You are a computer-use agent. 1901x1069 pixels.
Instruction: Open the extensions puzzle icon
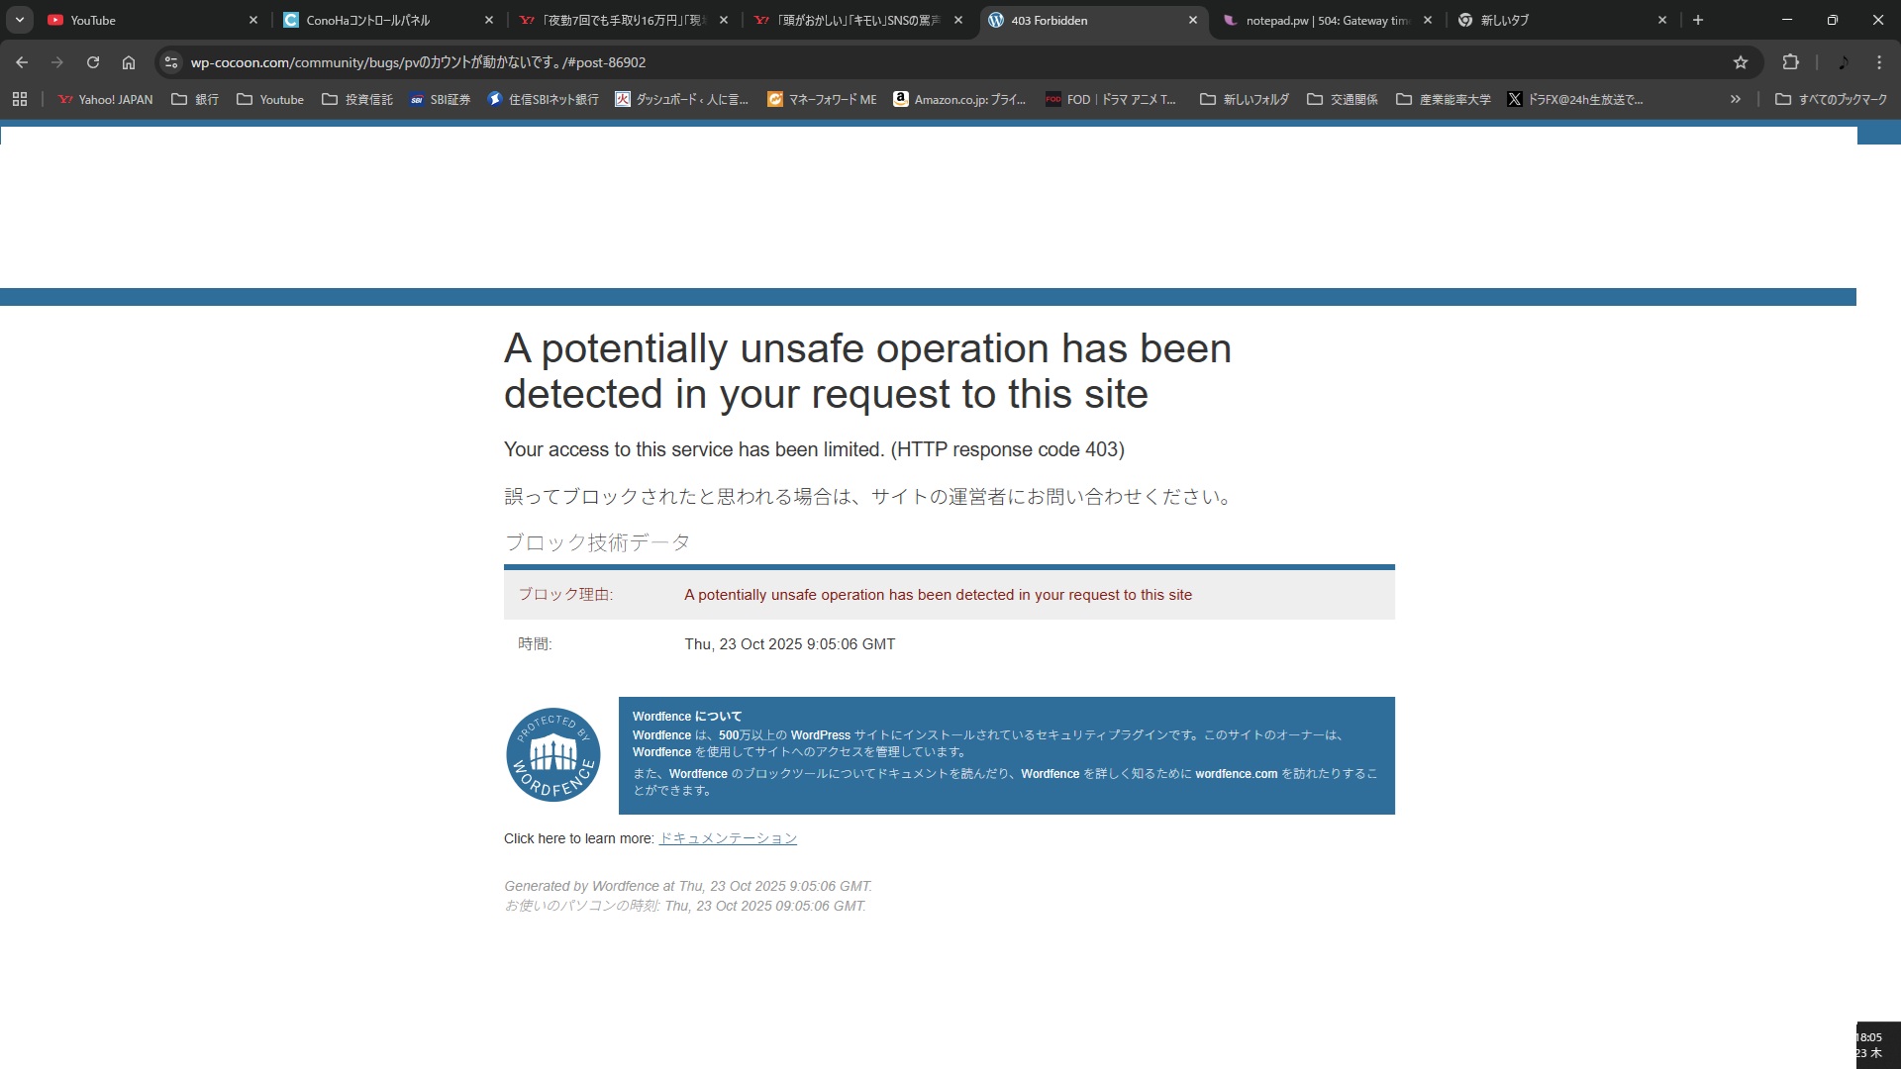click(1790, 62)
